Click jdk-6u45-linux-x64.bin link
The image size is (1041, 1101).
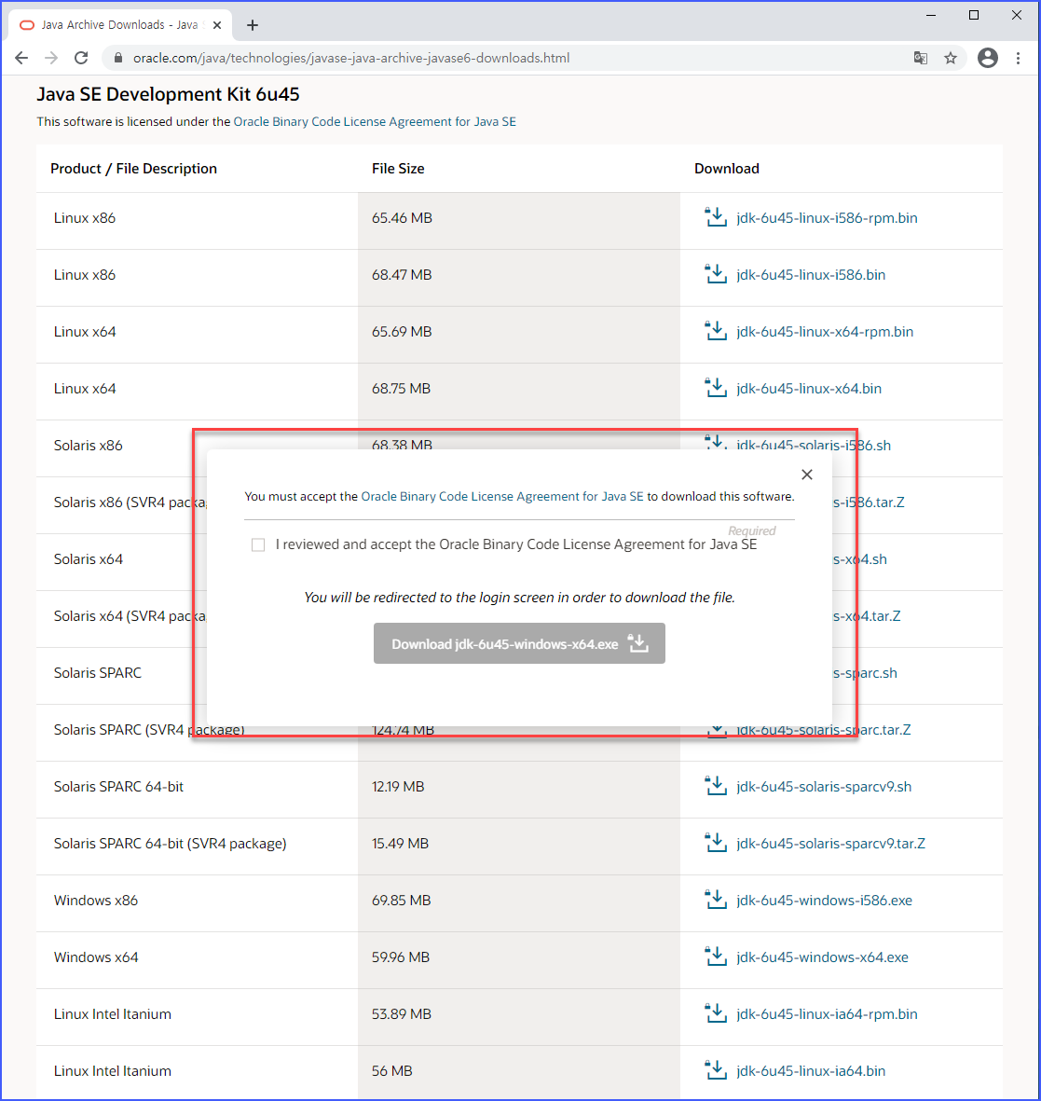pos(809,389)
